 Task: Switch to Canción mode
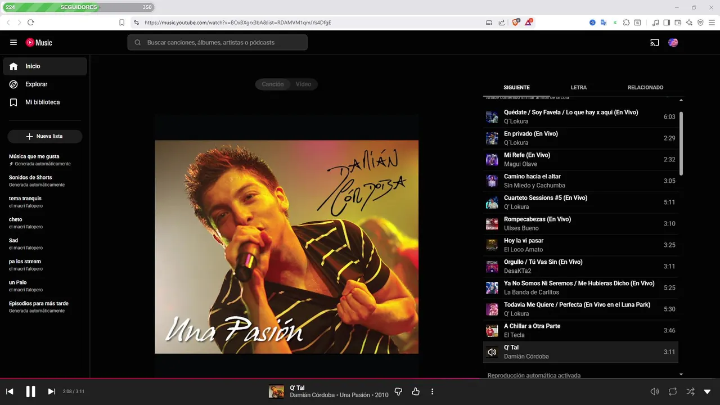pos(273,84)
